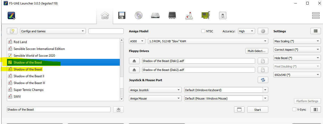Open the floppy drives tab
This screenshot has height=124, width=323.
122,16
